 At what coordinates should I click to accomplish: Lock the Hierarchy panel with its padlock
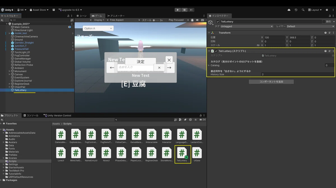68,16
